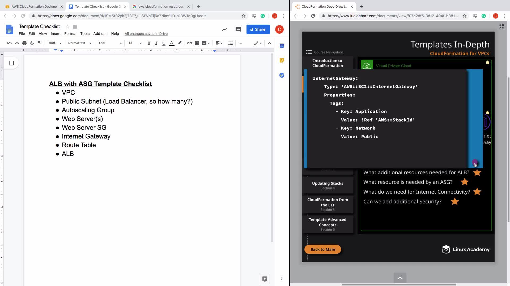The height and width of the screenshot is (286, 510).
Task: Click Updating Stacks Section 4 item
Action: pos(328,185)
